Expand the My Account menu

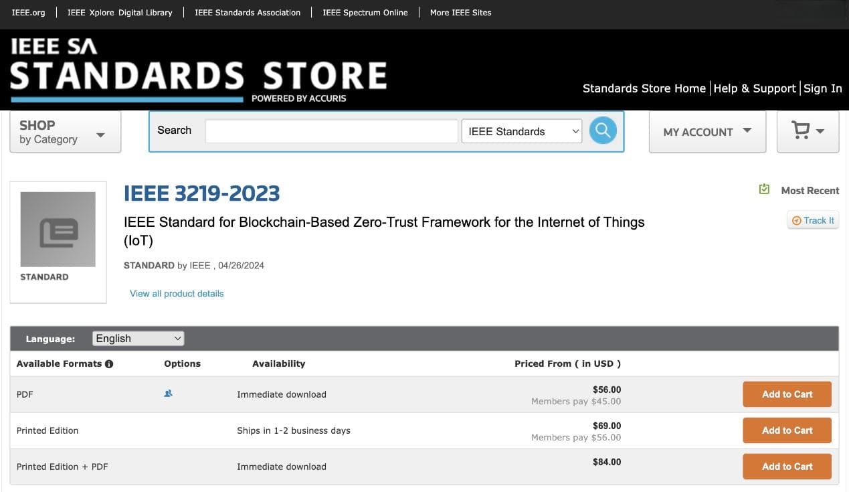pyautogui.click(x=707, y=132)
